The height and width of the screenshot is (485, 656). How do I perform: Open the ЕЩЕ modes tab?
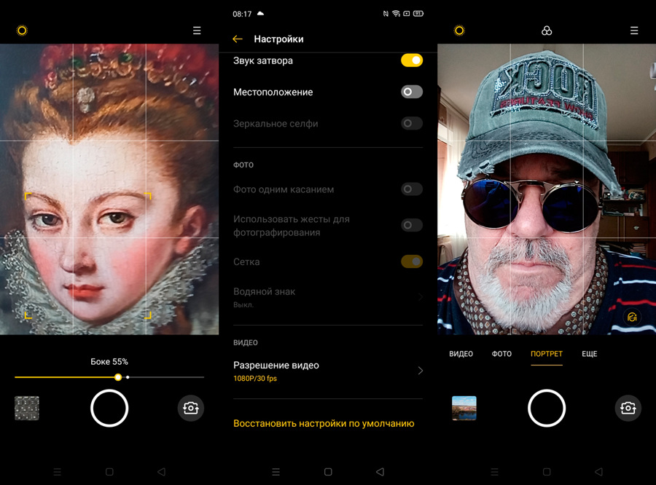coord(589,354)
